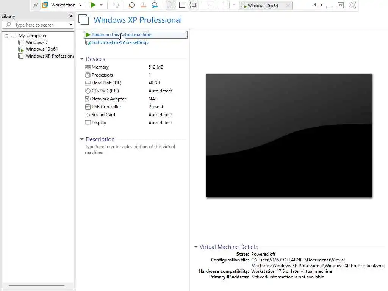
Task: Click the full screen mode icon
Action: click(x=194, y=5)
